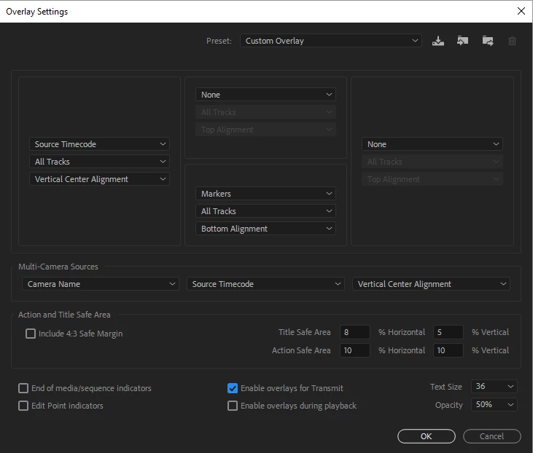
Task: Enable Include 4:3 Safe Margin checkbox
Action: [x=31, y=334]
